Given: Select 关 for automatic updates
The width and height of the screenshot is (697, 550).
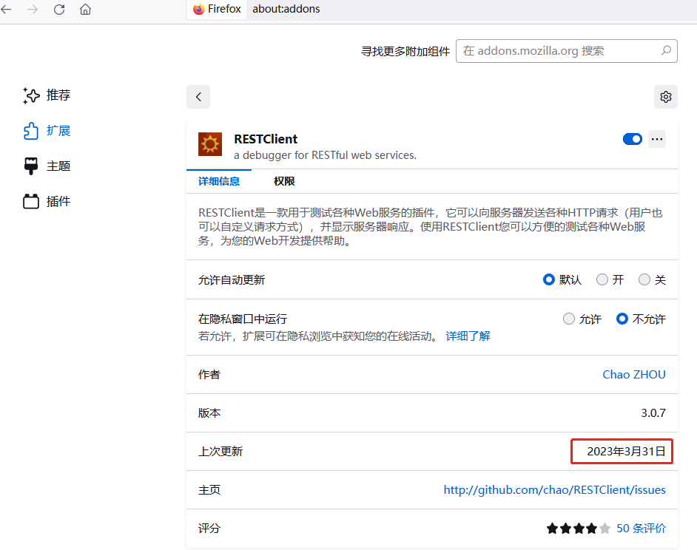Looking at the screenshot, I should click(644, 279).
